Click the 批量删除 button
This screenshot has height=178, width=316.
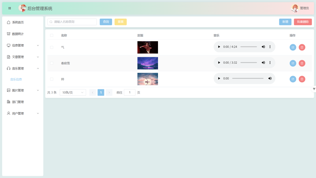pos(302,22)
